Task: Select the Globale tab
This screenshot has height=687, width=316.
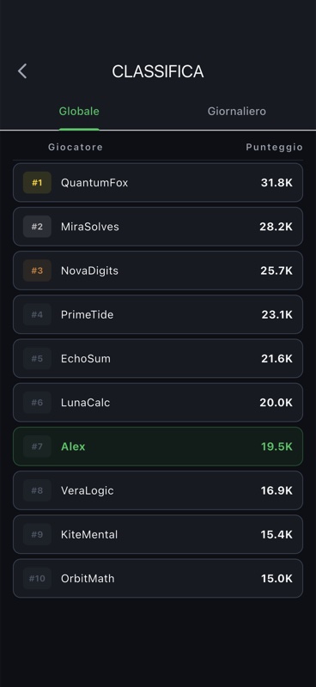Action: click(79, 112)
